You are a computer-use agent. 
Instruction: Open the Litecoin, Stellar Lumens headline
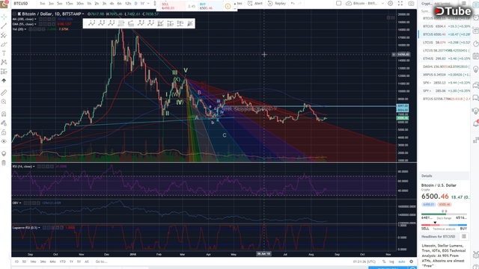click(444, 256)
